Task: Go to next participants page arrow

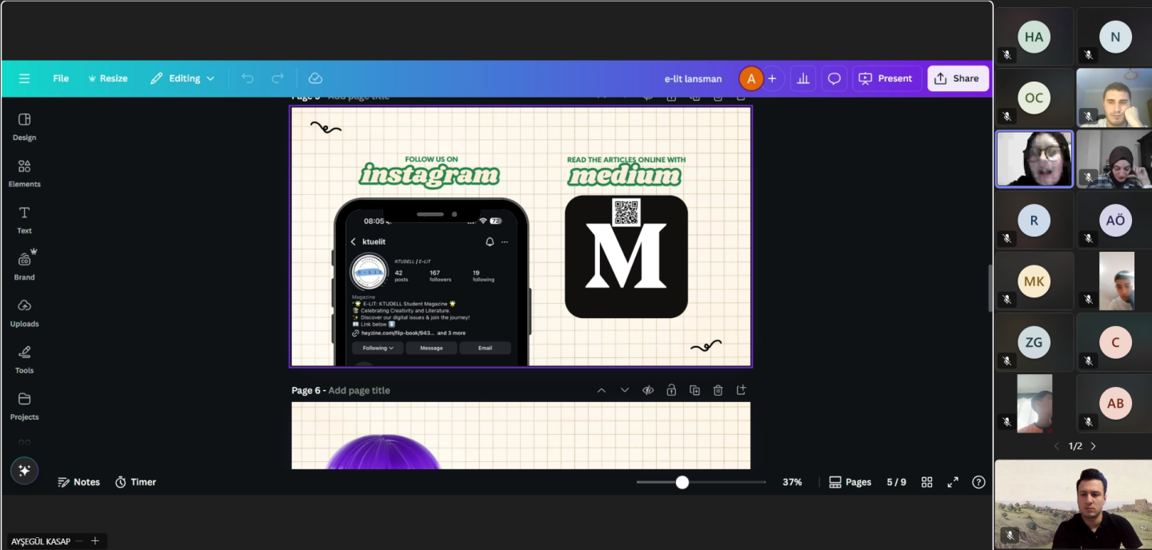Action: pyautogui.click(x=1094, y=446)
